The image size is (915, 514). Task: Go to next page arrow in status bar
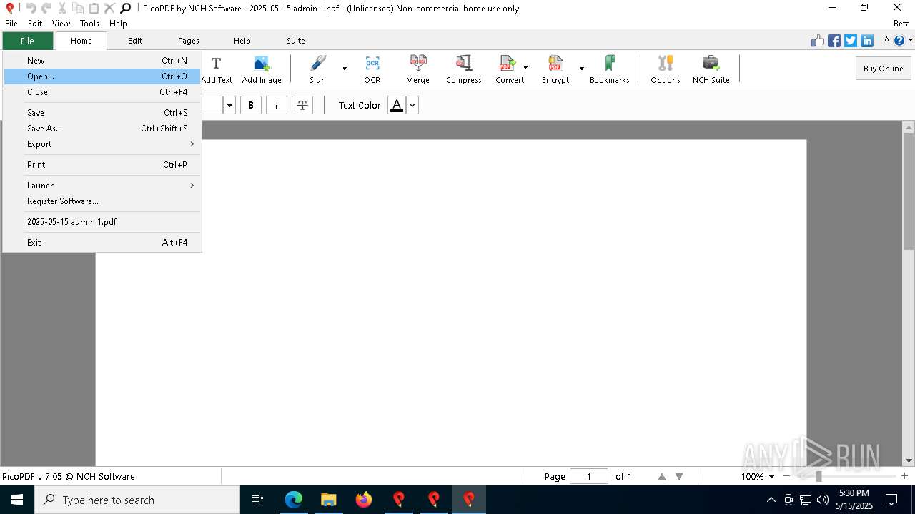(x=679, y=476)
